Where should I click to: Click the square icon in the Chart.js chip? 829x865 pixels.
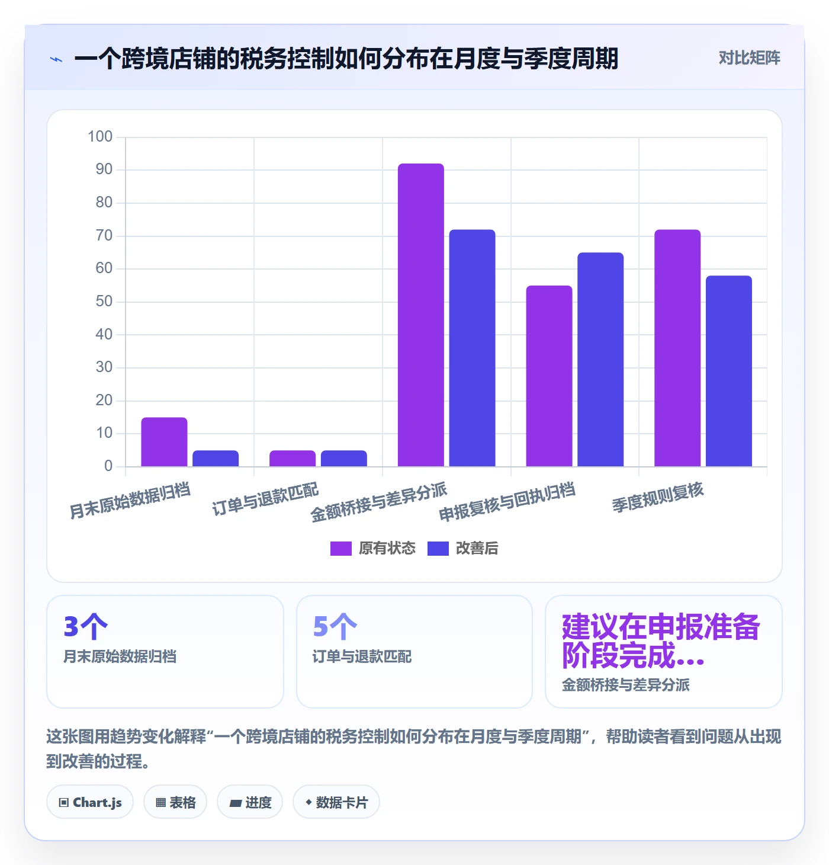click(x=64, y=803)
